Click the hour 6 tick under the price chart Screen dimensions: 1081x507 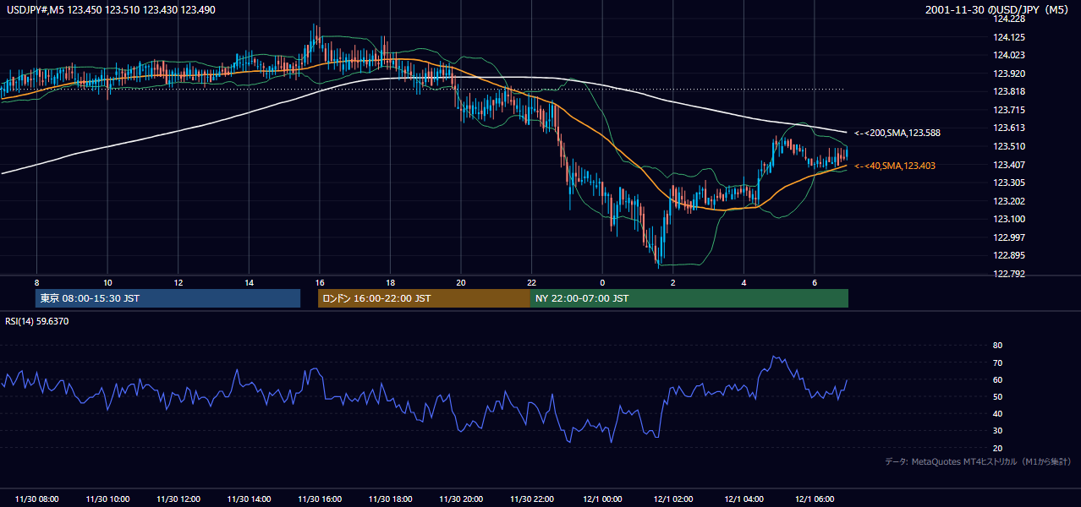point(815,282)
